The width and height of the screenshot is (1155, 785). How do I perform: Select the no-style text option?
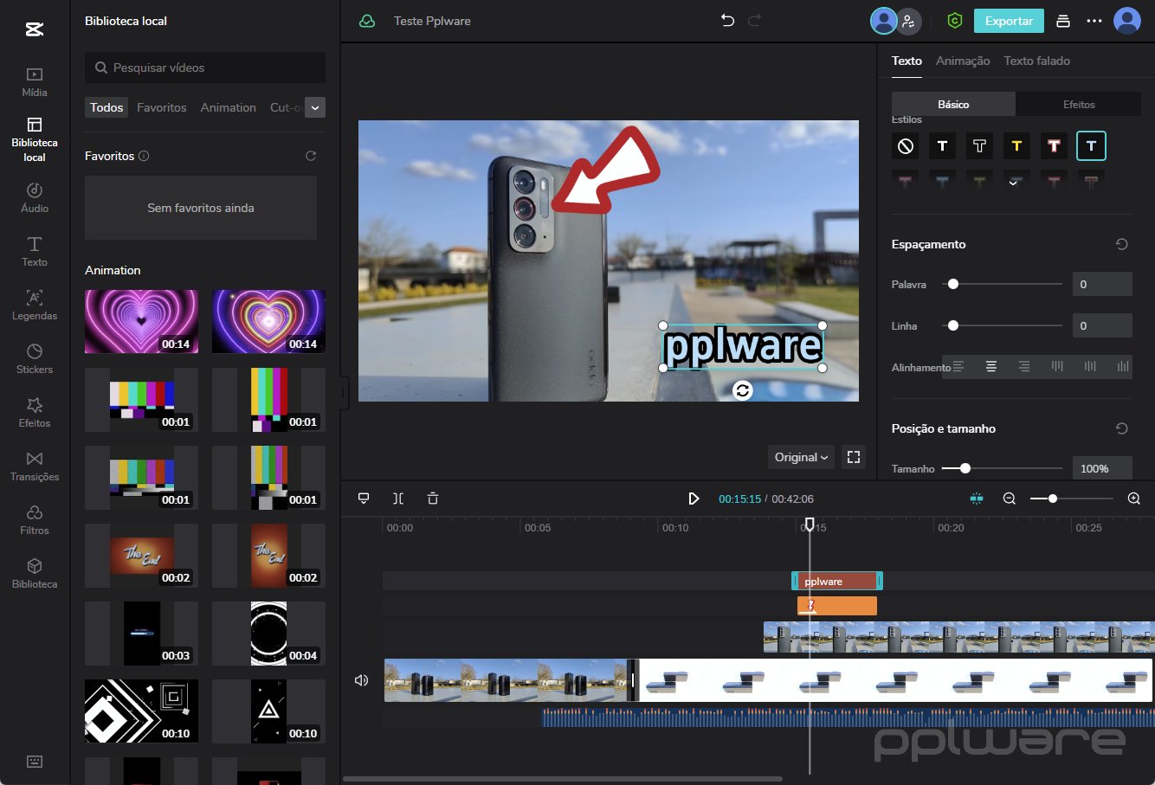tap(906, 146)
